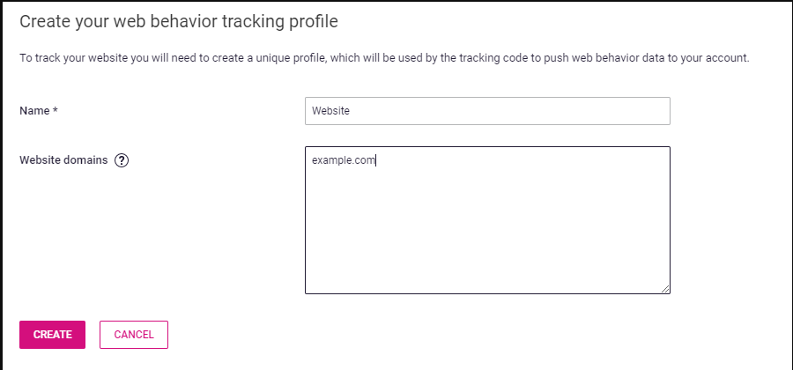Viewport: 793px width, 370px height.
Task: Click the CANCEL button
Action: (x=134, y=335)
